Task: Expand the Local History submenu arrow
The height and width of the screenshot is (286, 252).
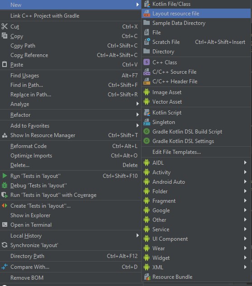Action: pyautogui.click(x=138, y=235)
